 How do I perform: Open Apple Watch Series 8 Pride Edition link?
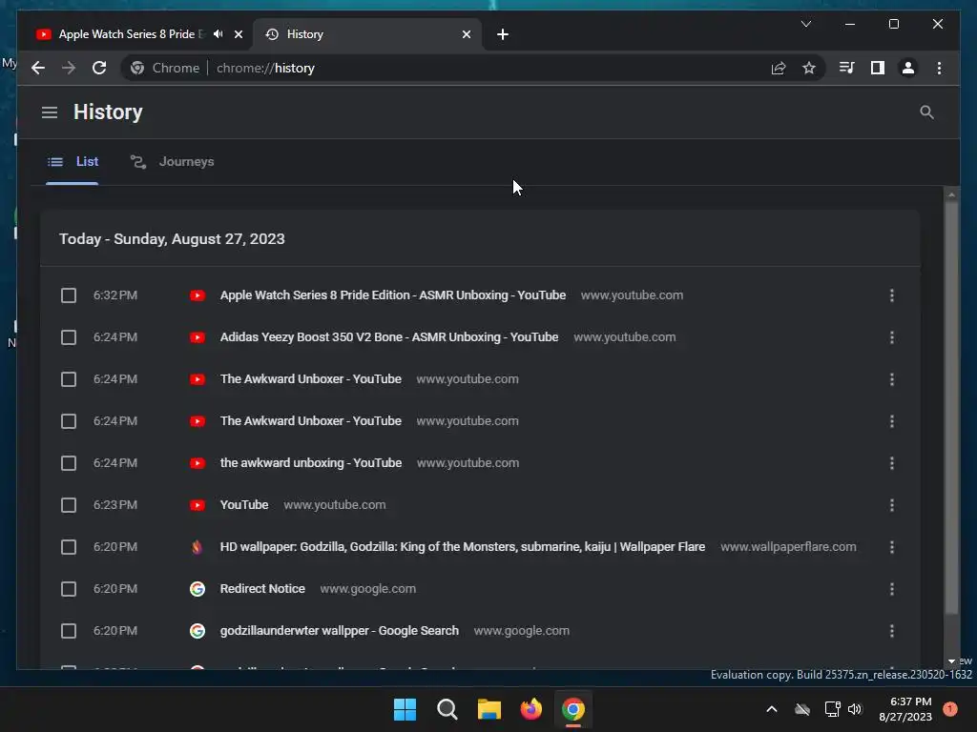pyautogui.click(x=392, y=295)
